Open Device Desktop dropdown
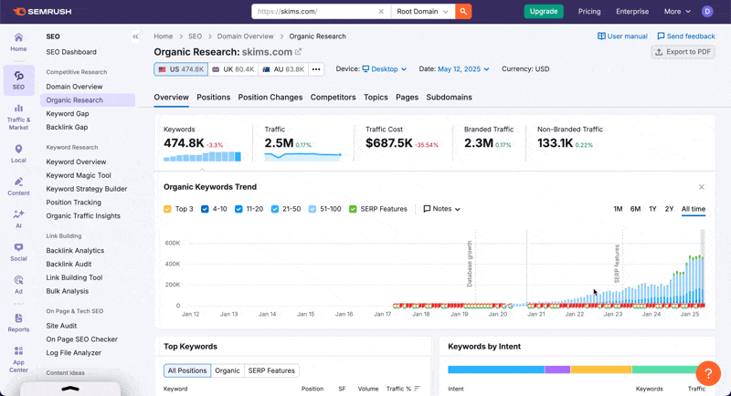Image resolution: width=731 pixels, height=396 pixels. [384, 68]
